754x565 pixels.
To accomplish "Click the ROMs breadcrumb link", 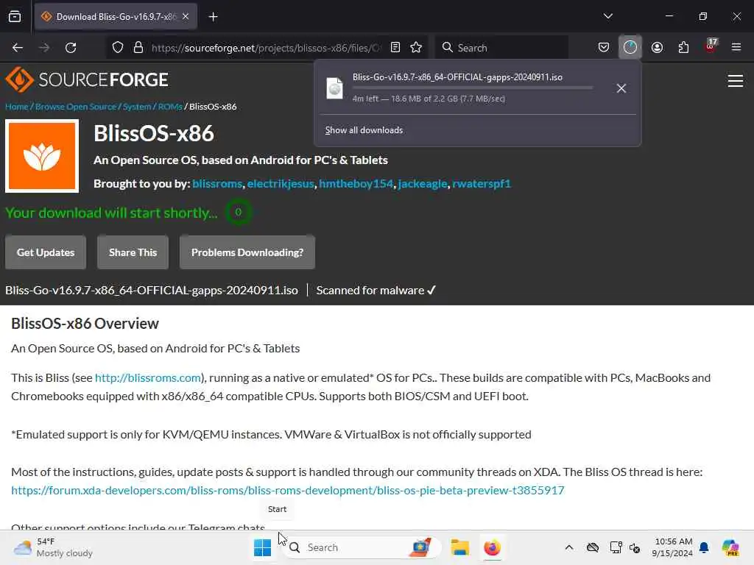I will [x=170, y=107].
